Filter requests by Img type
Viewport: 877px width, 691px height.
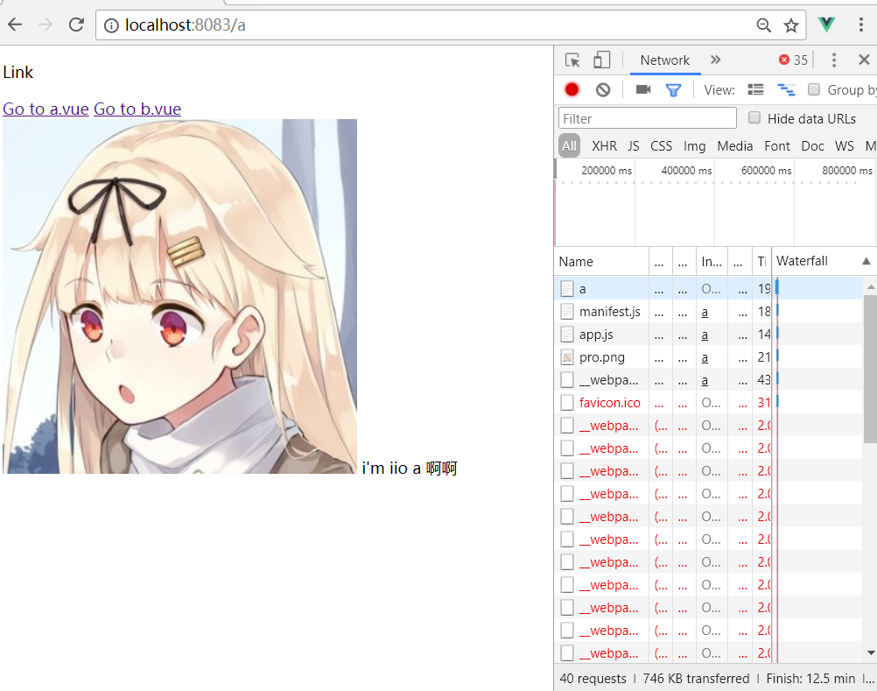click(694, 146)
